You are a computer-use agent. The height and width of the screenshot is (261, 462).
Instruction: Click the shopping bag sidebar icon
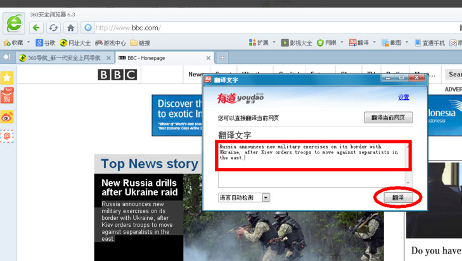[6, 97]
